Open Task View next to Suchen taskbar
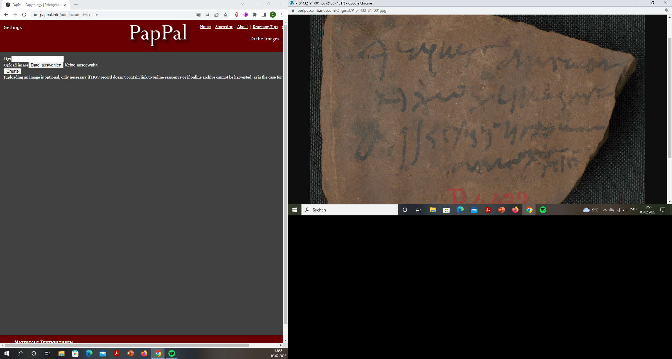Screen dimensions: 672x359 click(418, 210)
